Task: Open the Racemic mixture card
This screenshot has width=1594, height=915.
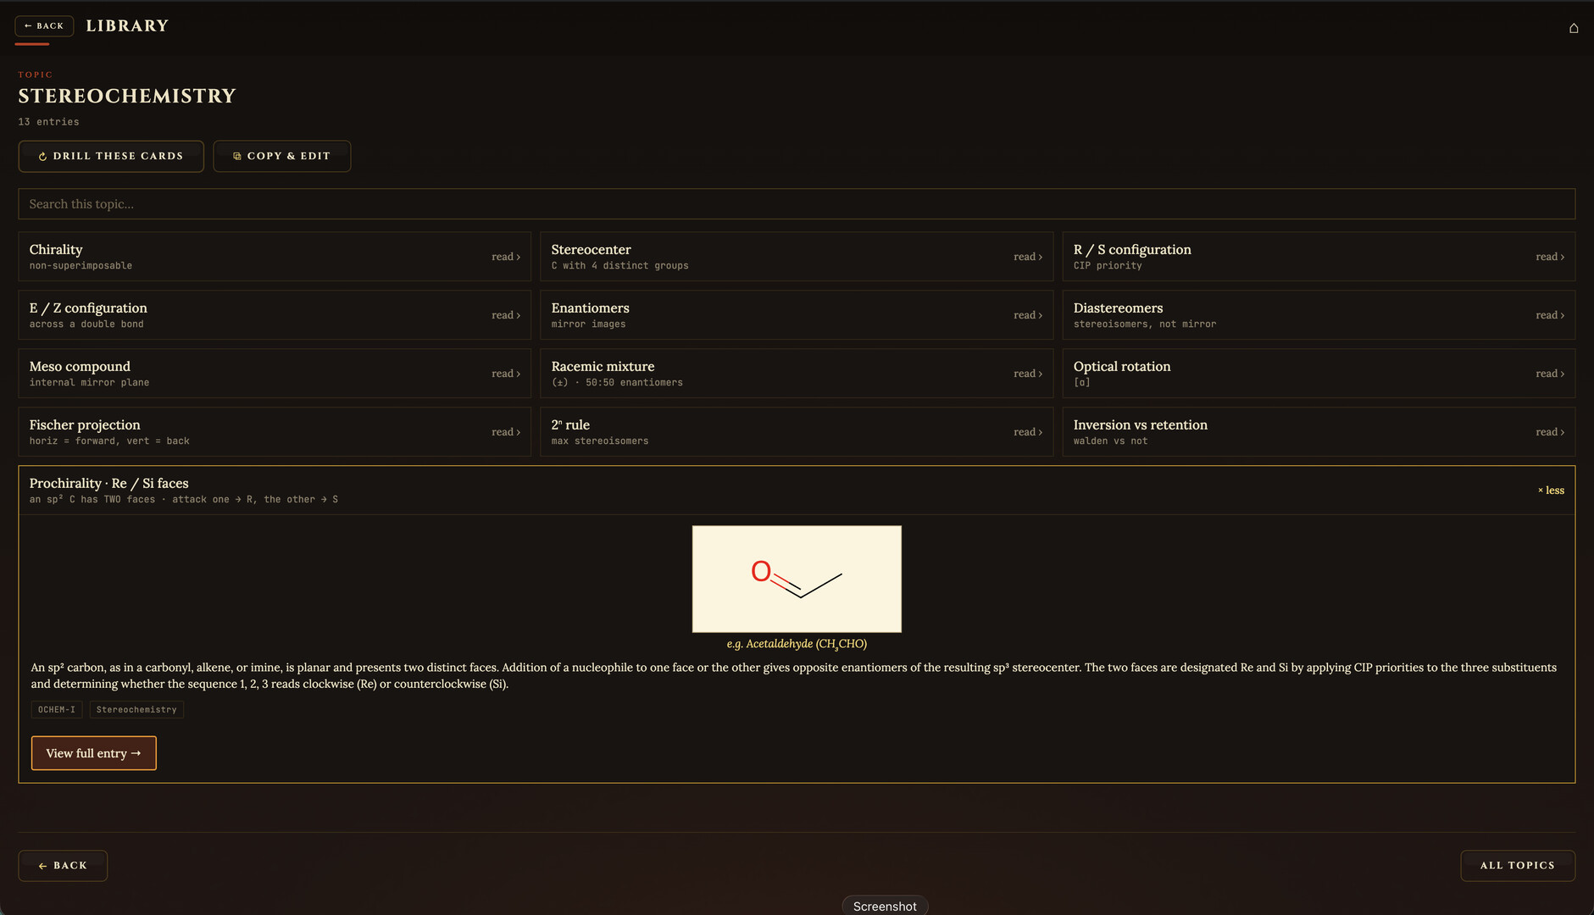Action: click(x=797, y=374)
